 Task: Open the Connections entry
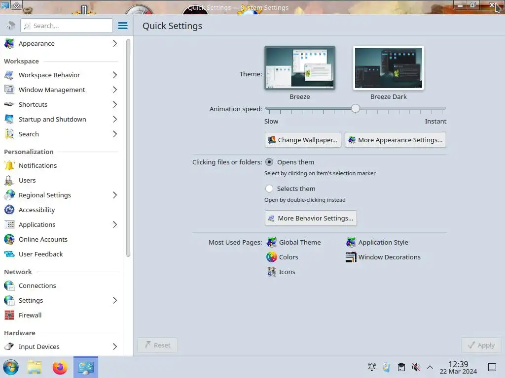point(61,286)
